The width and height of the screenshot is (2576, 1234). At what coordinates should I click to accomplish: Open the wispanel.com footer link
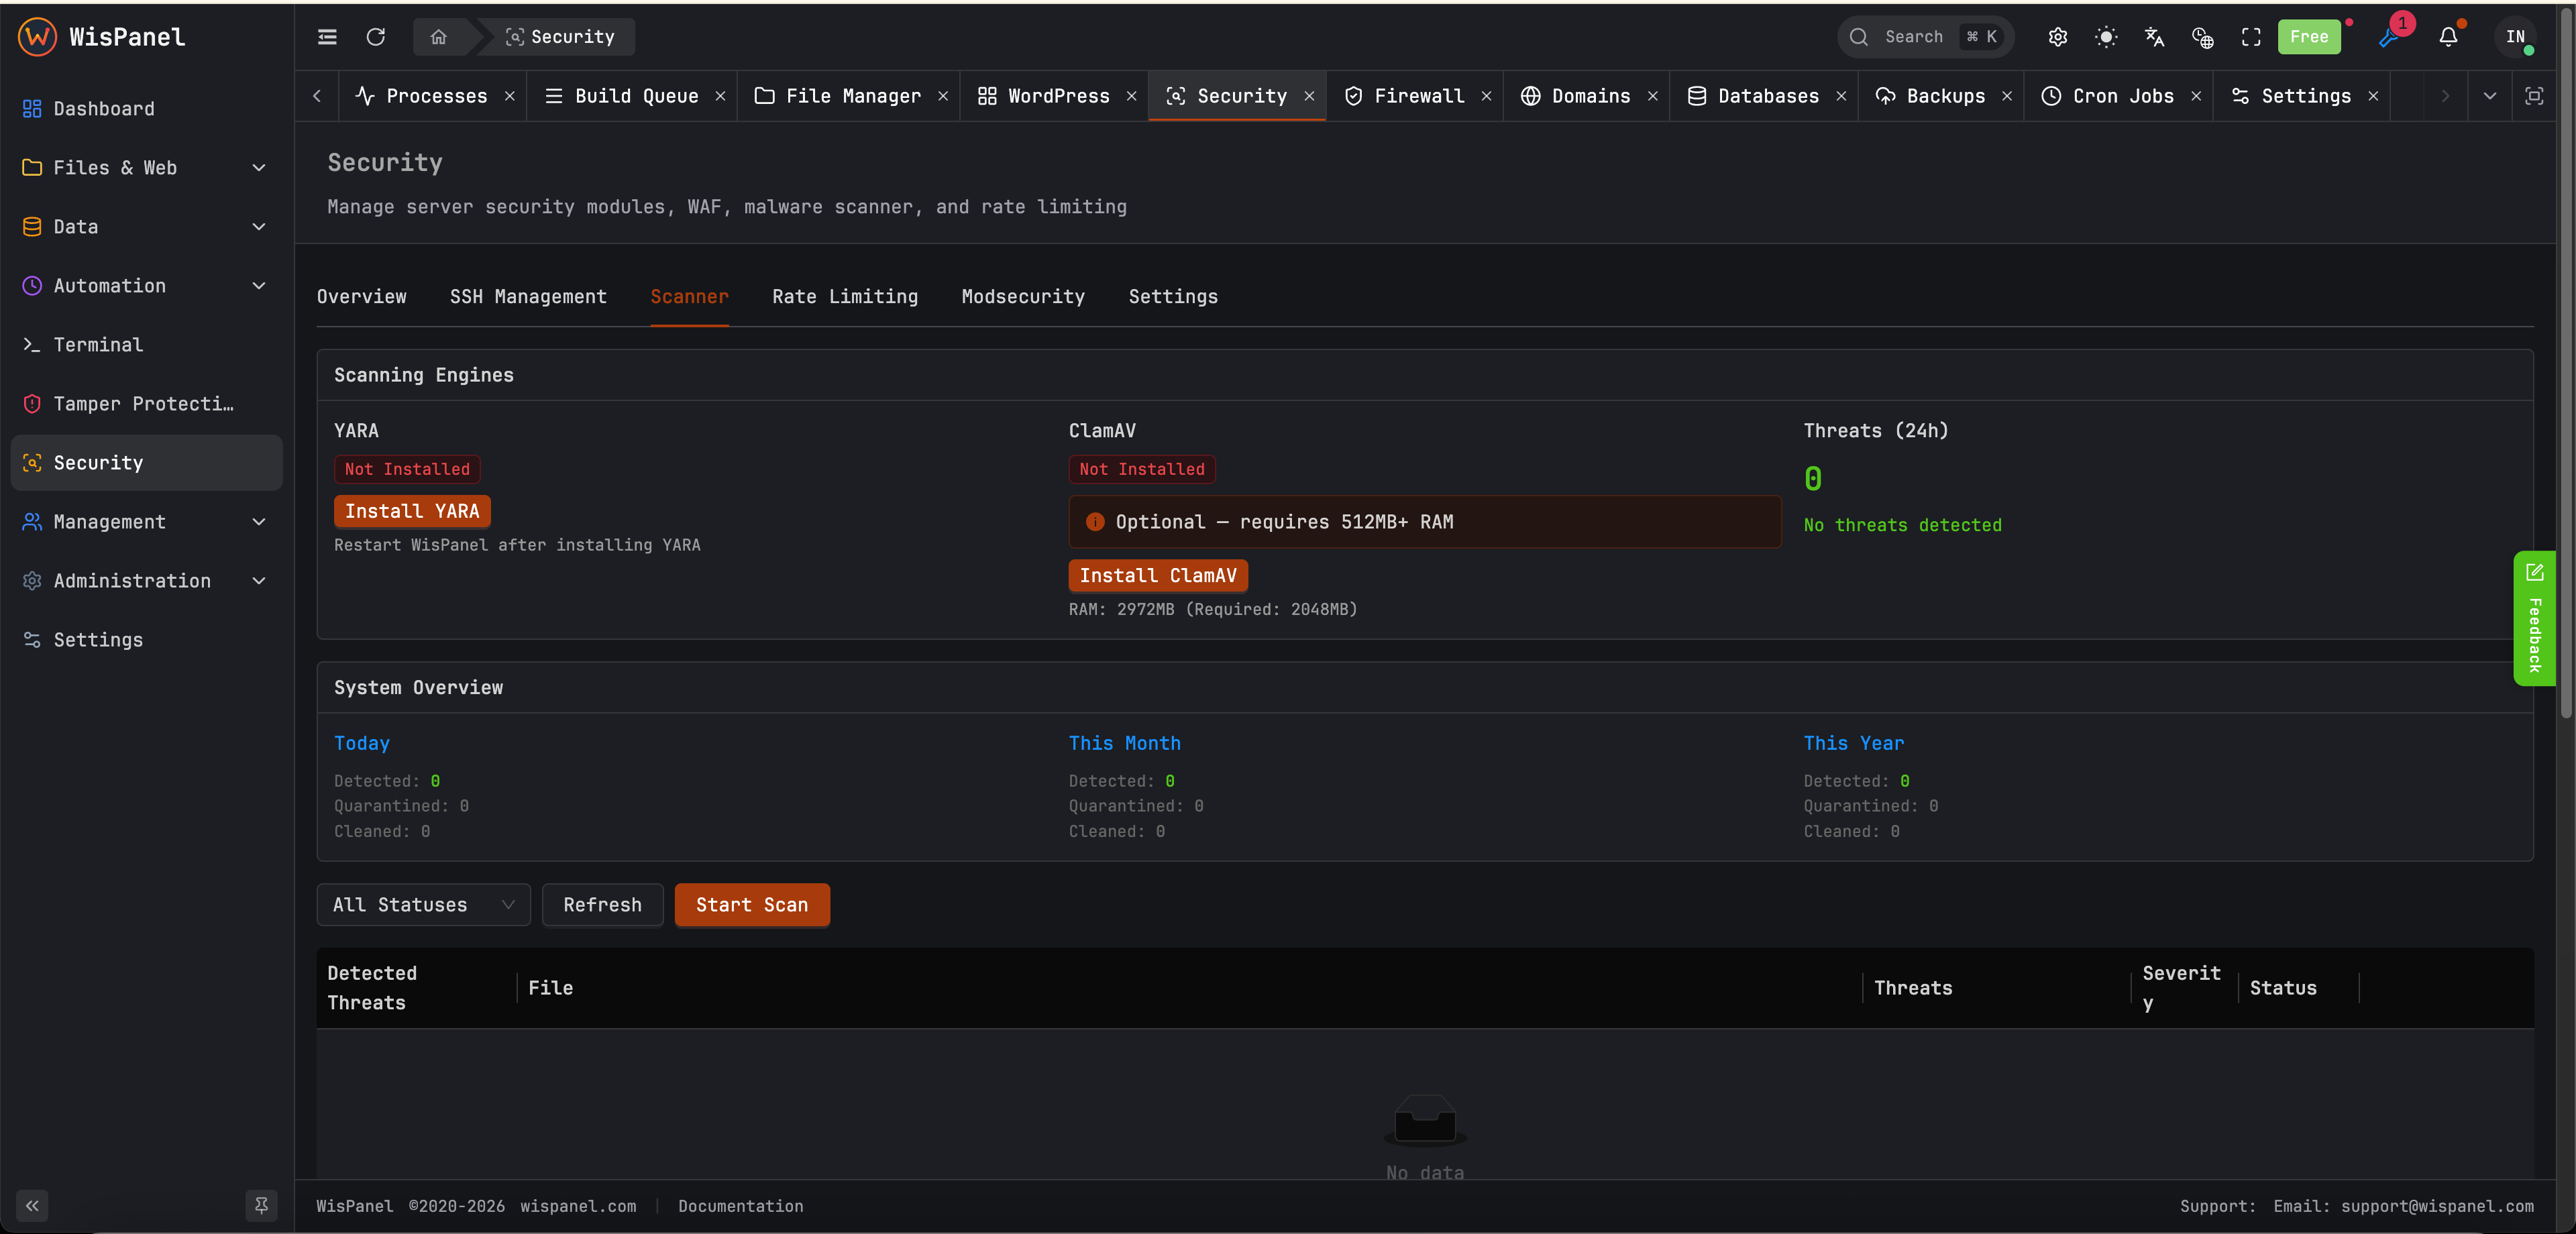pyautogui.click(x=578, y=1206)
